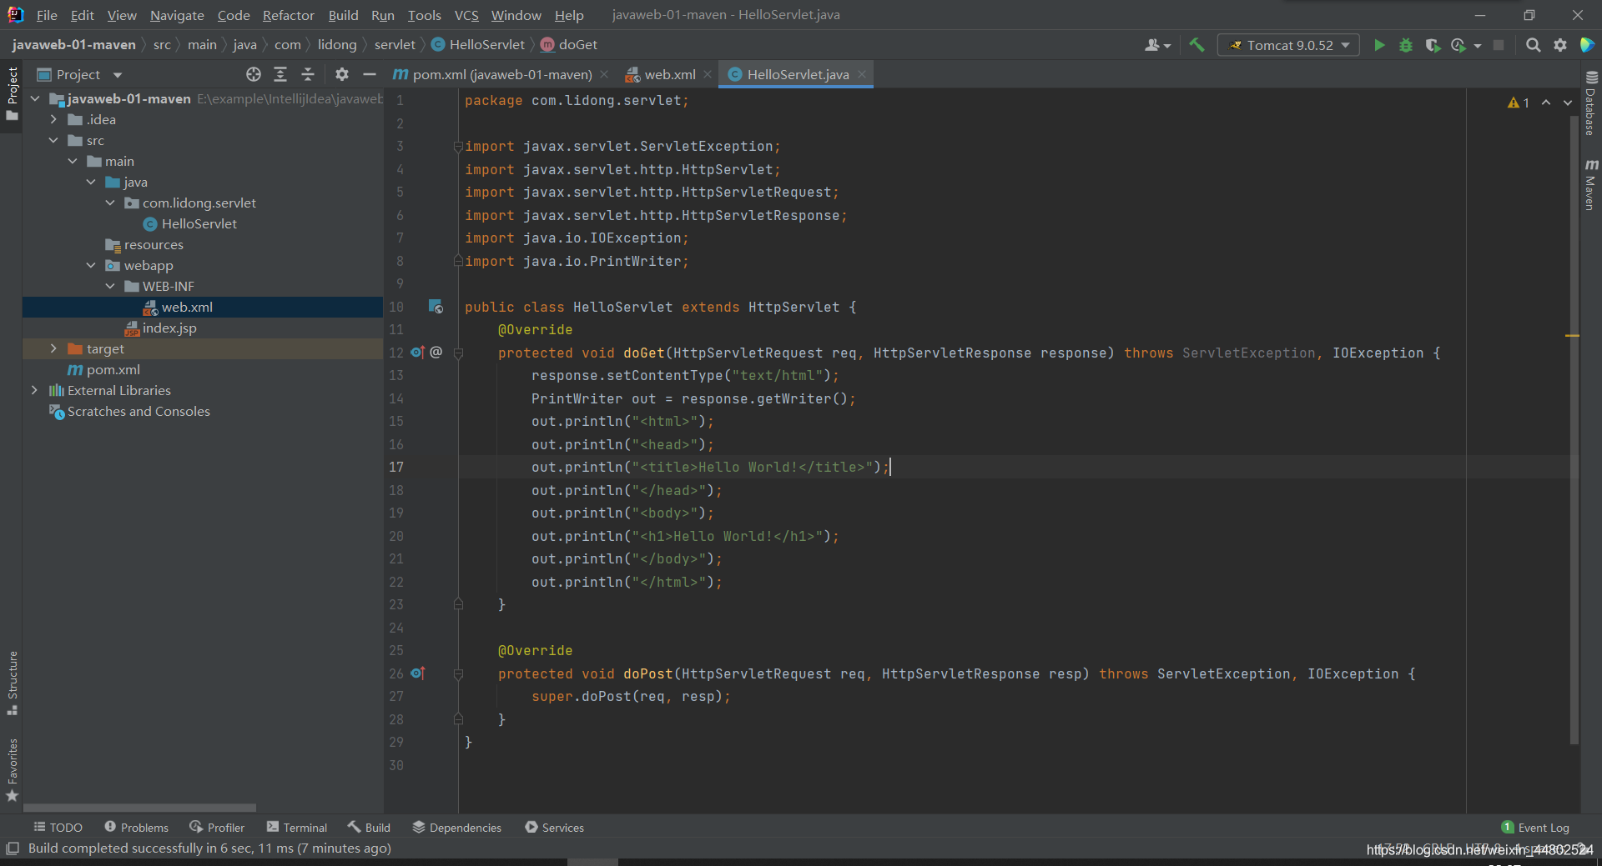Toggle tool window bars icon in status bar
Viewport: 1602px width, 866px height.
(13, 848)
